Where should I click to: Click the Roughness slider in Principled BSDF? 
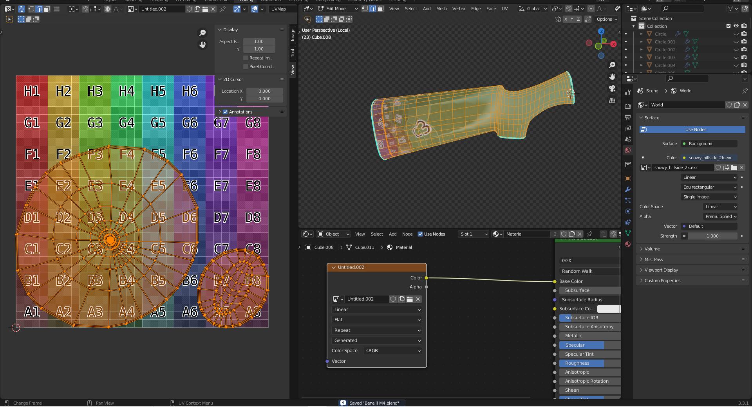point(590,363)
